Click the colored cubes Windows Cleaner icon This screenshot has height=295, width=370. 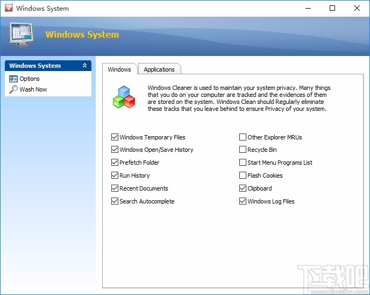click(124, 97)
